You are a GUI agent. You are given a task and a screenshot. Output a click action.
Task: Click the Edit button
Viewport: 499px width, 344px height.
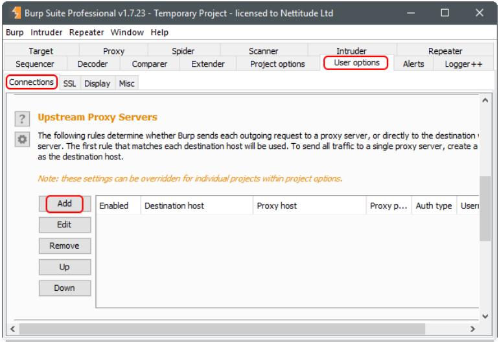click(x=64, y=225)
